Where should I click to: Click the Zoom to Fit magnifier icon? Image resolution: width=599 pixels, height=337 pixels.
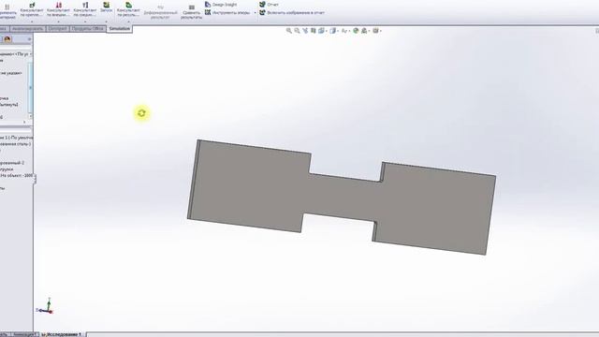coord(289,31)
